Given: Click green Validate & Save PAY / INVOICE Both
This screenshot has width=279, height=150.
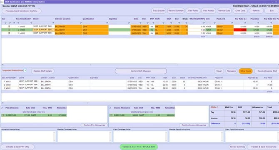Looking at the screenshot, I should [x=139, y=147].
